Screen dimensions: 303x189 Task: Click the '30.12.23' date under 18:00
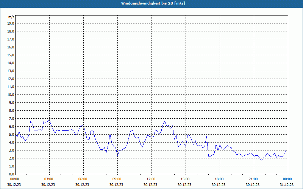tap(219, 184)
